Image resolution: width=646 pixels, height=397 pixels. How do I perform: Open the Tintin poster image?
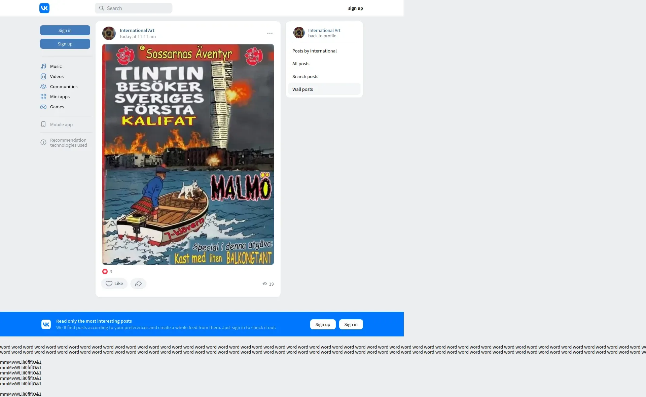pos(188,154)
